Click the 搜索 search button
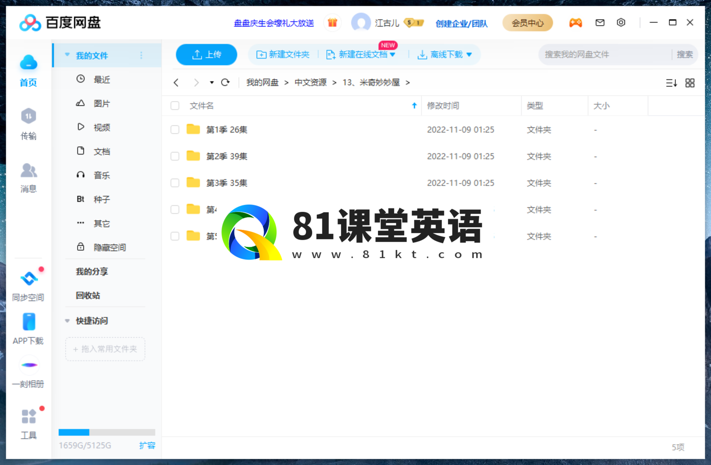 point(685,55)
